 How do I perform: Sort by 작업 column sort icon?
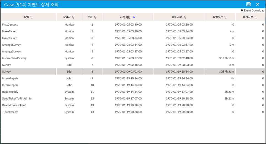tap(31, 17)
